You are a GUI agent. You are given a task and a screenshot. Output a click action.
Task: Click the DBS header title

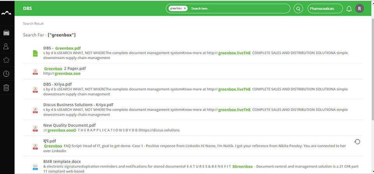[27, 9]
